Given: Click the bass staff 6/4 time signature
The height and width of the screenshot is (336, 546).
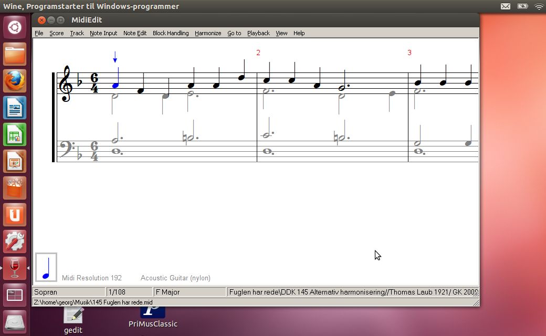Looking at the screenshot, I should click(94, 151).
